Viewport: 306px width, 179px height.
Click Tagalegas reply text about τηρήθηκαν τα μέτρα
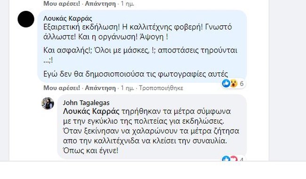click(x=151, y=131)
